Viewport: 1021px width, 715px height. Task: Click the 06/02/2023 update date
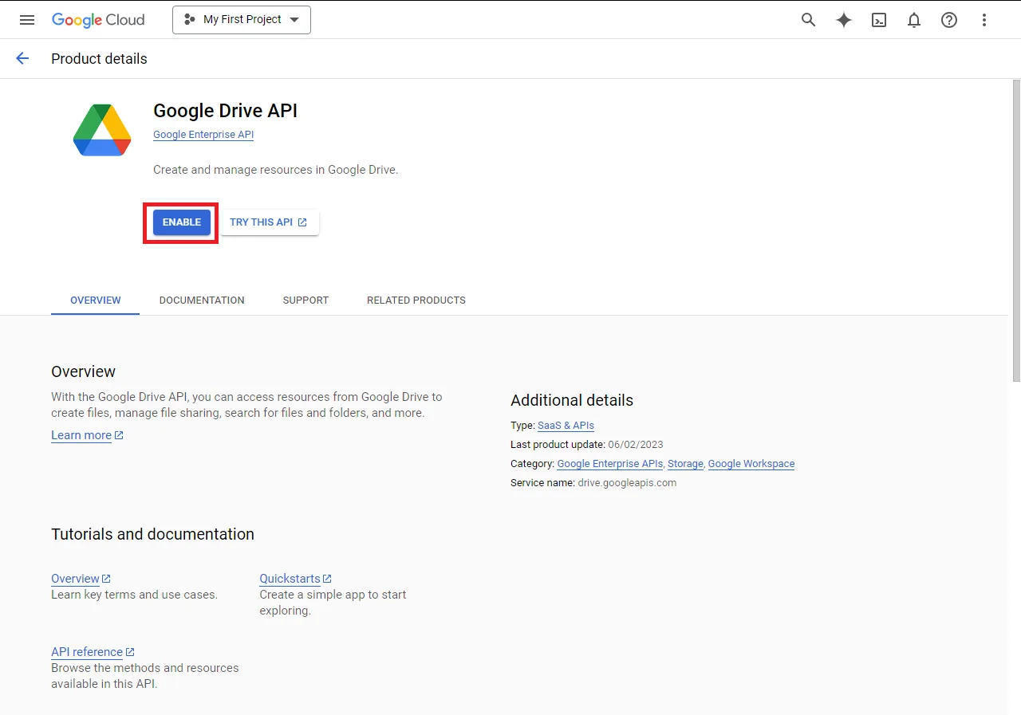click(636, 445)
